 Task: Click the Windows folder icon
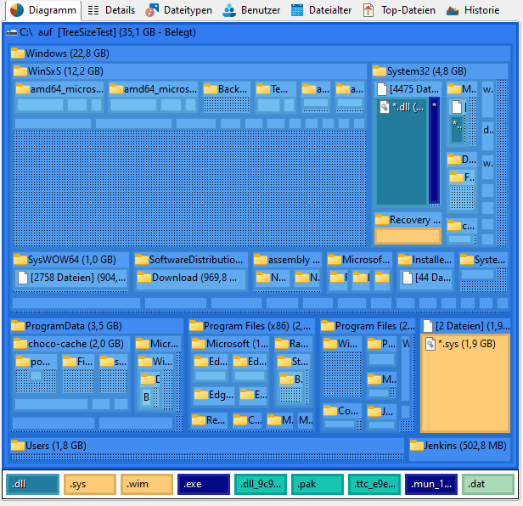click(17, 53)
